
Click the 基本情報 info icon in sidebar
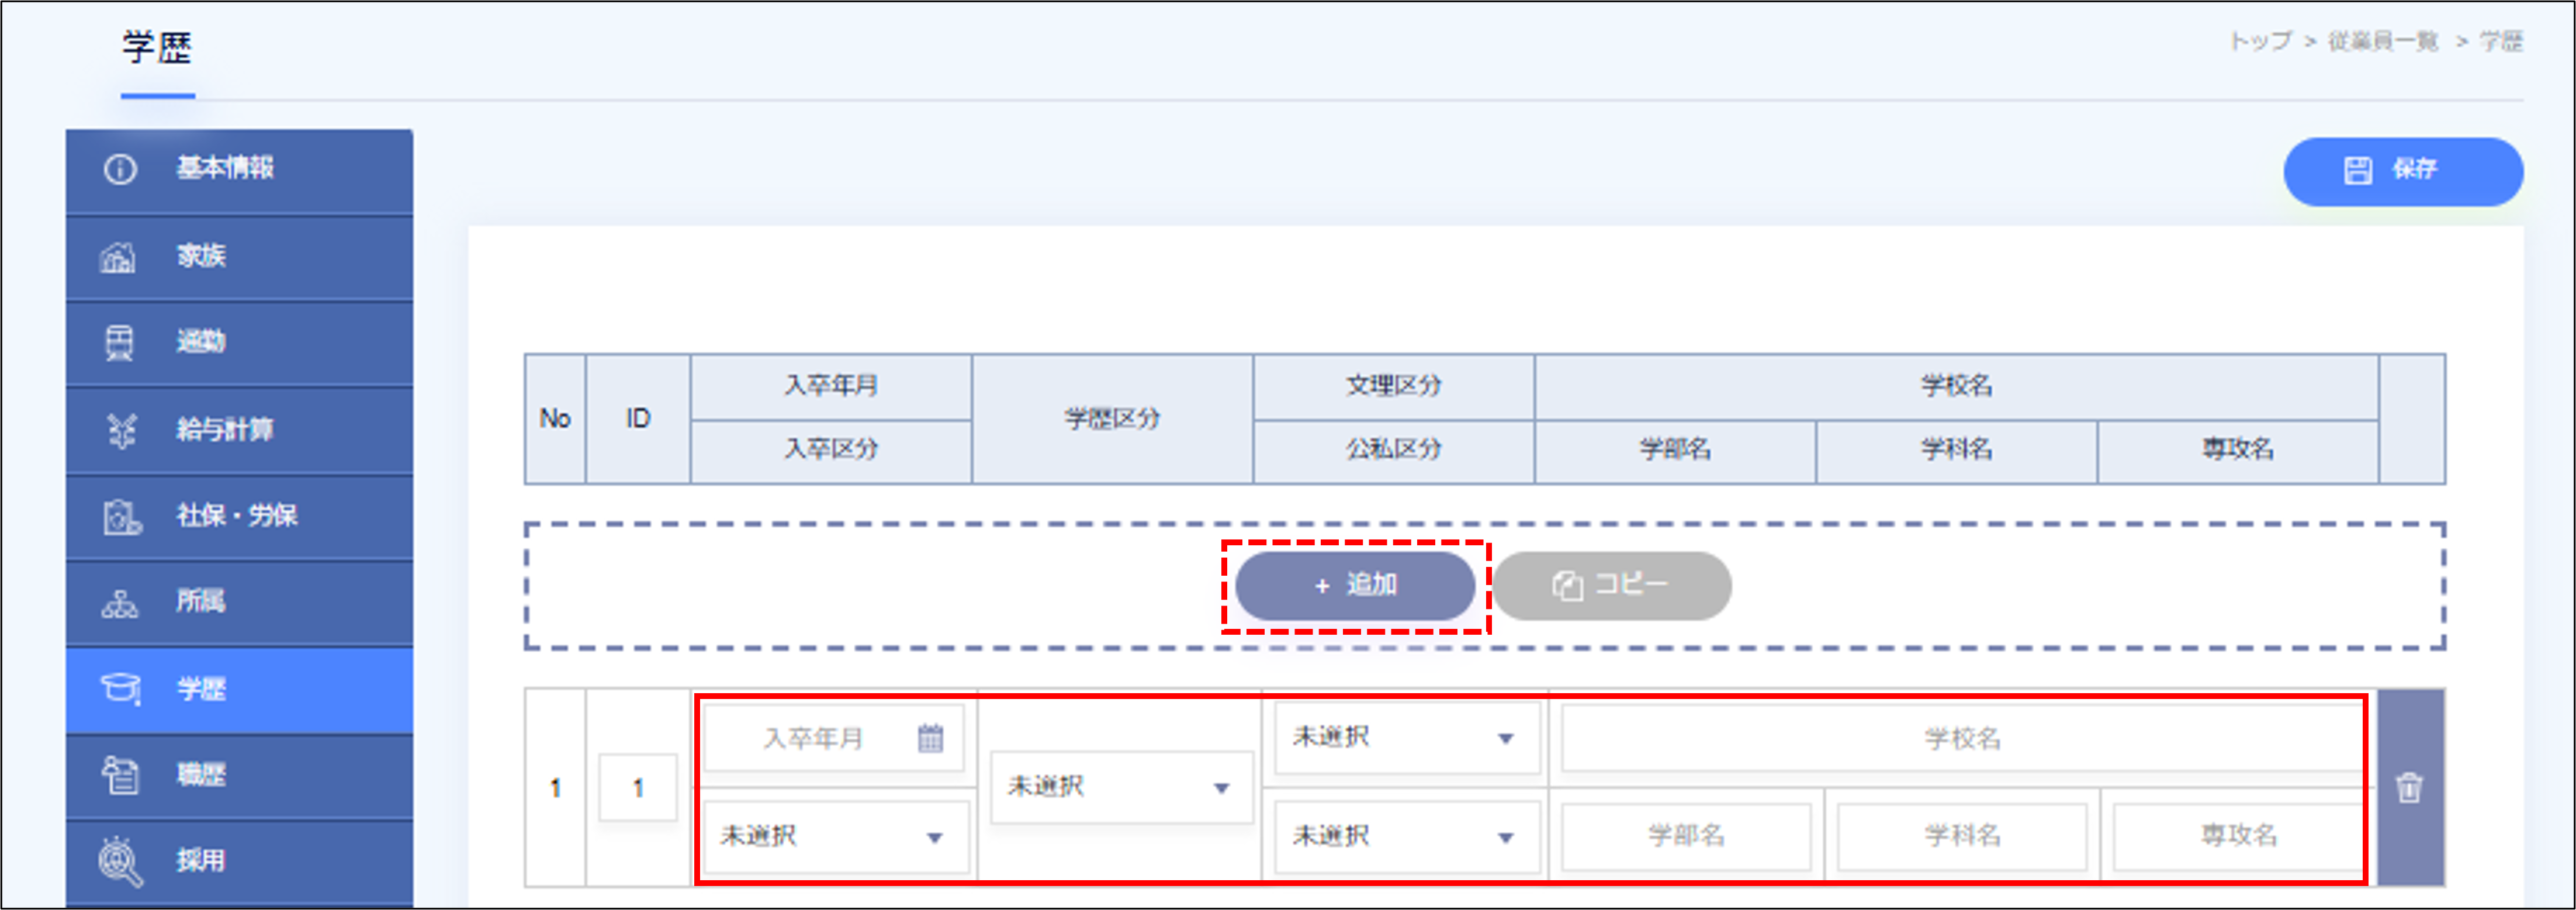120,169
